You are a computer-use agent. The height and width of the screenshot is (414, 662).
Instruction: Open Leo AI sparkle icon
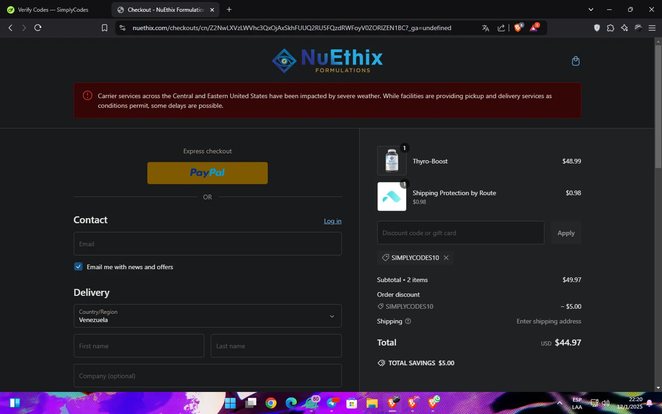[x=624, y=28]
